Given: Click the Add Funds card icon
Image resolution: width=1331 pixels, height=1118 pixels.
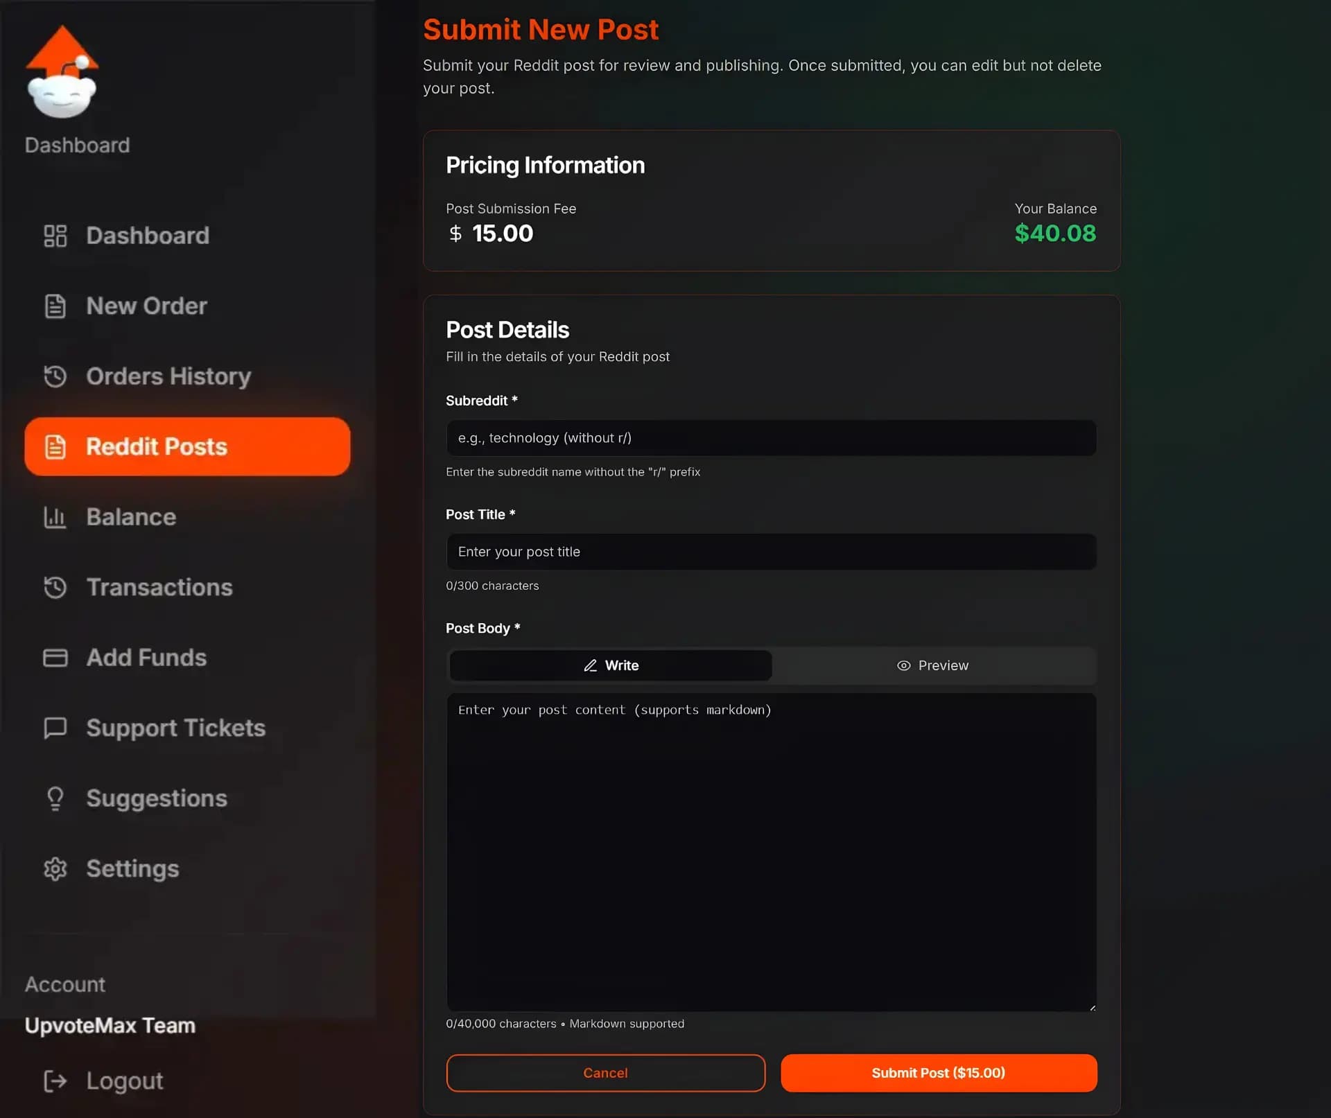Looking at the screenshot, I should pos(55,658).
